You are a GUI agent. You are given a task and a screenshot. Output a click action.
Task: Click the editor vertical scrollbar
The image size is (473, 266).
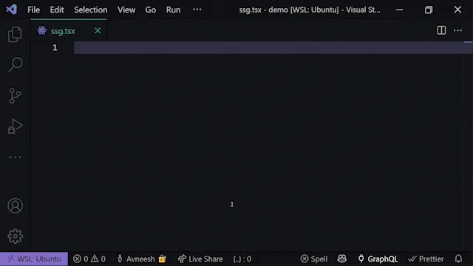click(468, 146)
